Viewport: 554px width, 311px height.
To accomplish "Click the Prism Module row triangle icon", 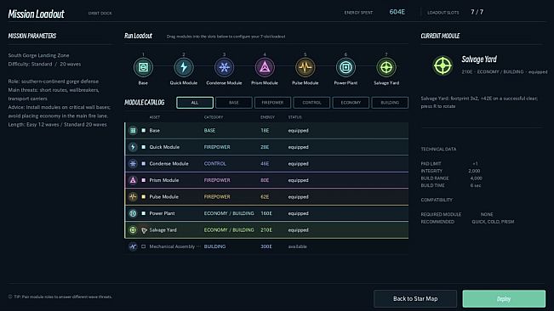I will (x=133, y=180).
